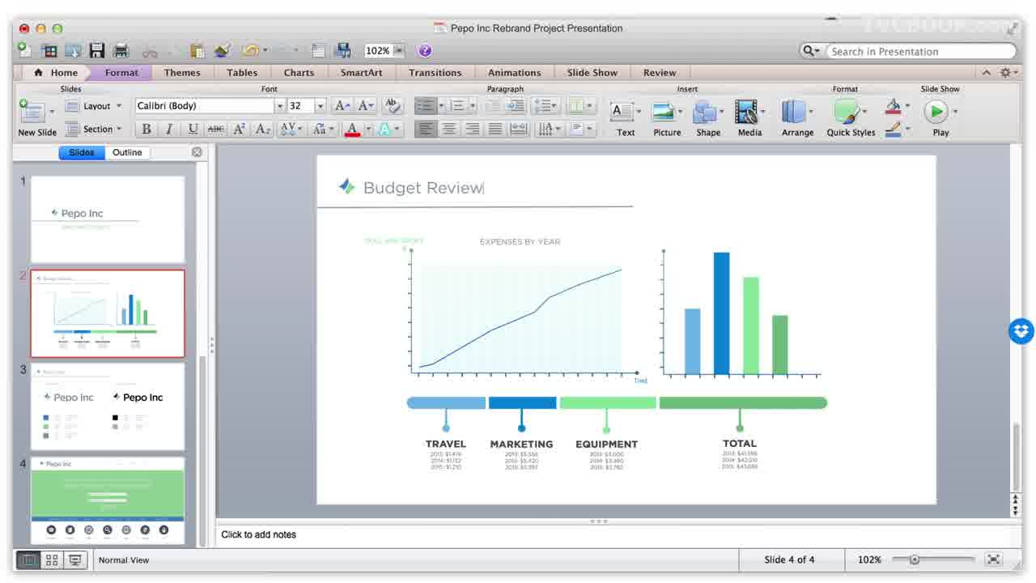Viewport: 1036px width, 583px height.
Task: Switch to the Tables tab
Action: 242,73
